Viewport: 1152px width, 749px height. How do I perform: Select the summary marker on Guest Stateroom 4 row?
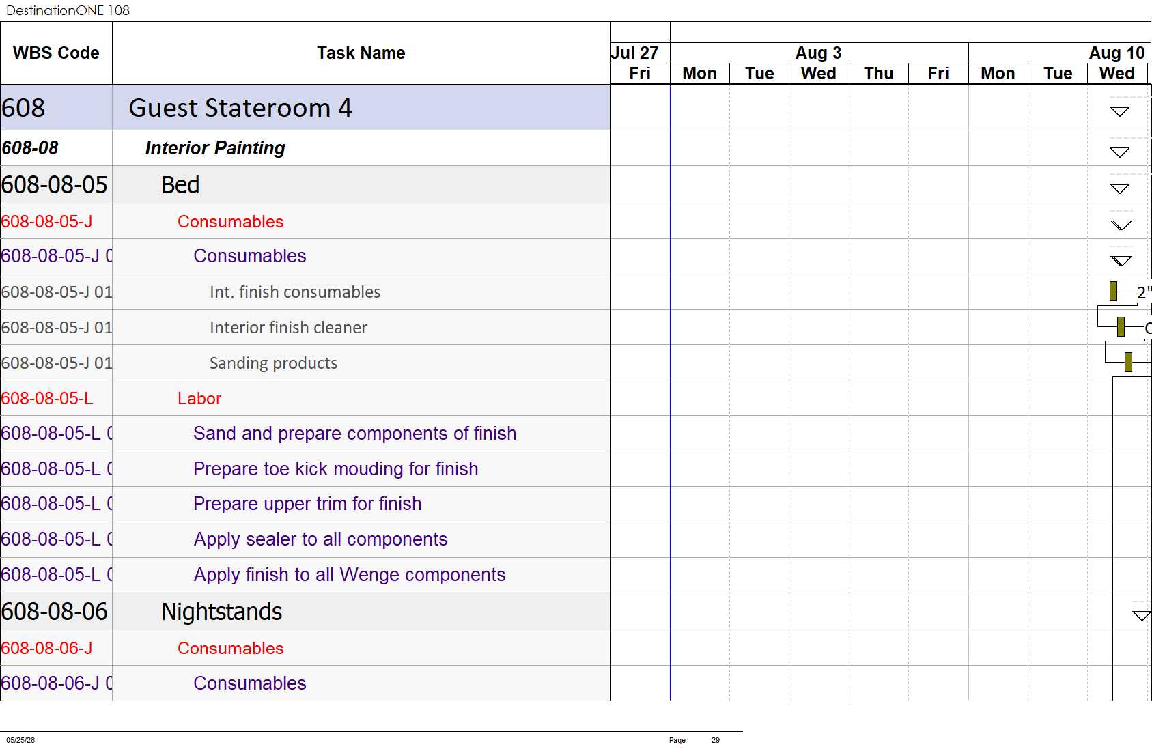(x=1119, y=112)
